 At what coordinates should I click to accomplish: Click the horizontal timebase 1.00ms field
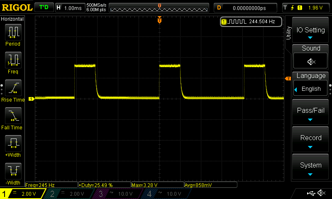[x=70, y=8]
